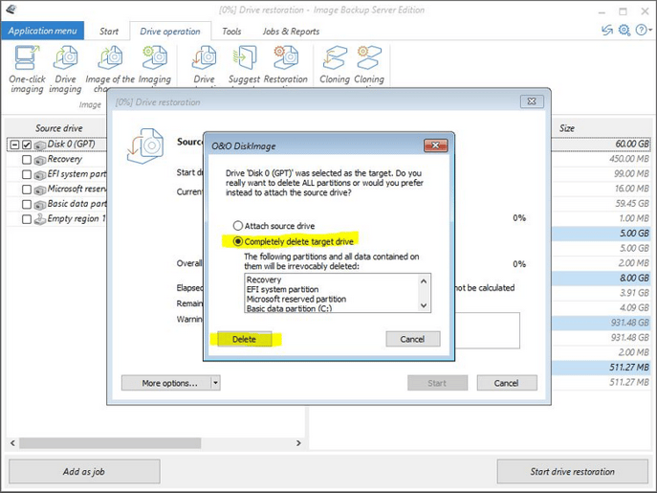Select Recovery in the deletion partitions list
657x493 pixels.
pyautogui.click(x=264, y=280)
